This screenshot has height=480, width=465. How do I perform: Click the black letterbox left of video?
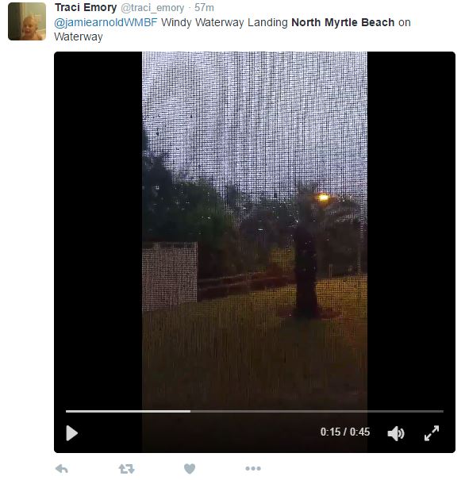pos(98,229)
